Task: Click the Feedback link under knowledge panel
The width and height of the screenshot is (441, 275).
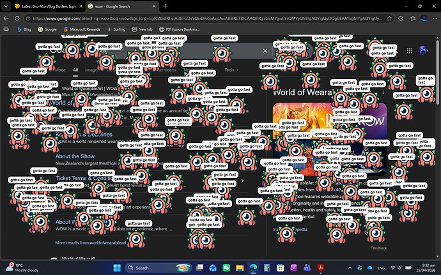Action: (378, 248)
